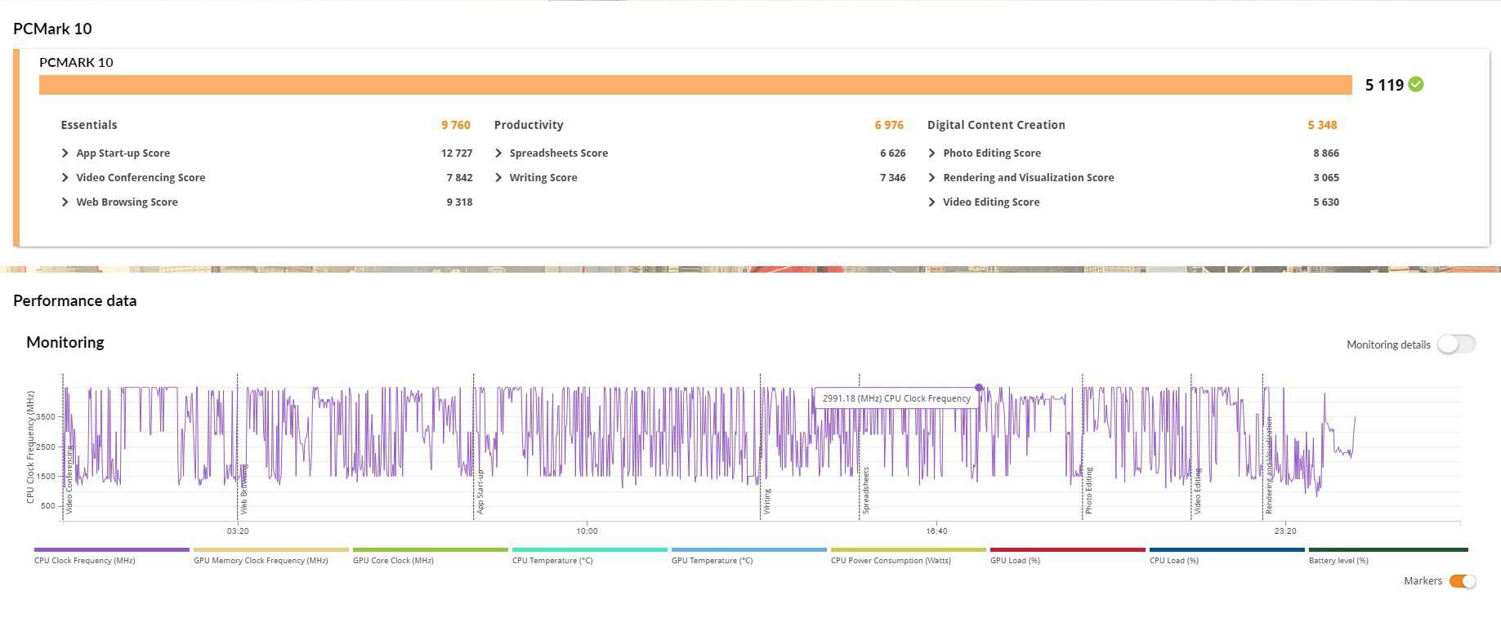Expand Rendering and Visualization Score
The width and height of the screenshot is (1501, 622).
[x=931, y=178]
